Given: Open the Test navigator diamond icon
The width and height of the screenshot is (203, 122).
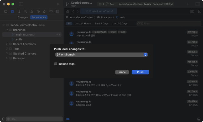Looking at the screenshot, I should coord(38,11).
